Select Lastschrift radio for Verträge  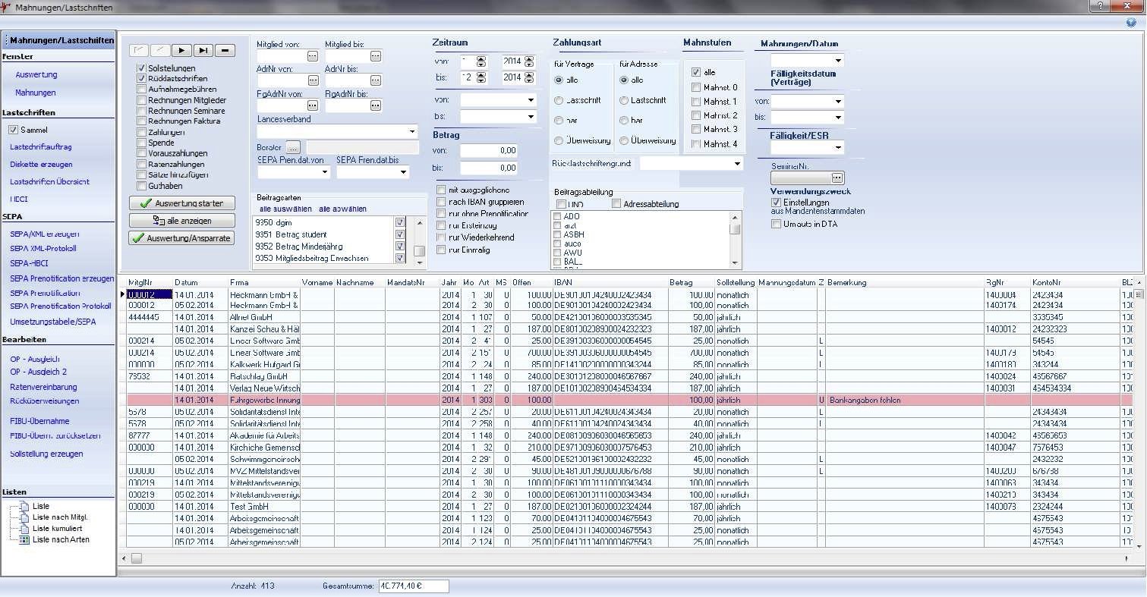559,100
